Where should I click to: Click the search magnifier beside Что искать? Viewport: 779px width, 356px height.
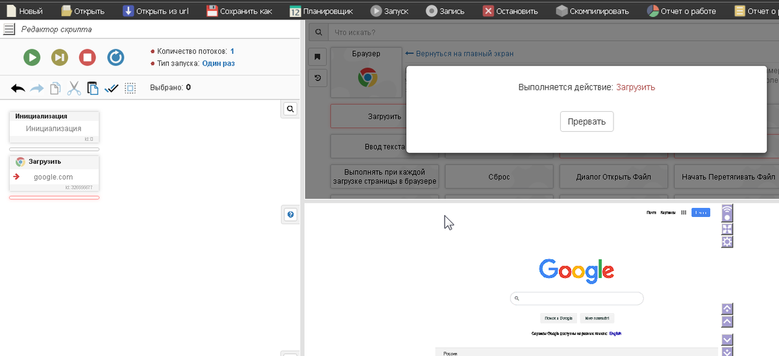pos(318,32)
